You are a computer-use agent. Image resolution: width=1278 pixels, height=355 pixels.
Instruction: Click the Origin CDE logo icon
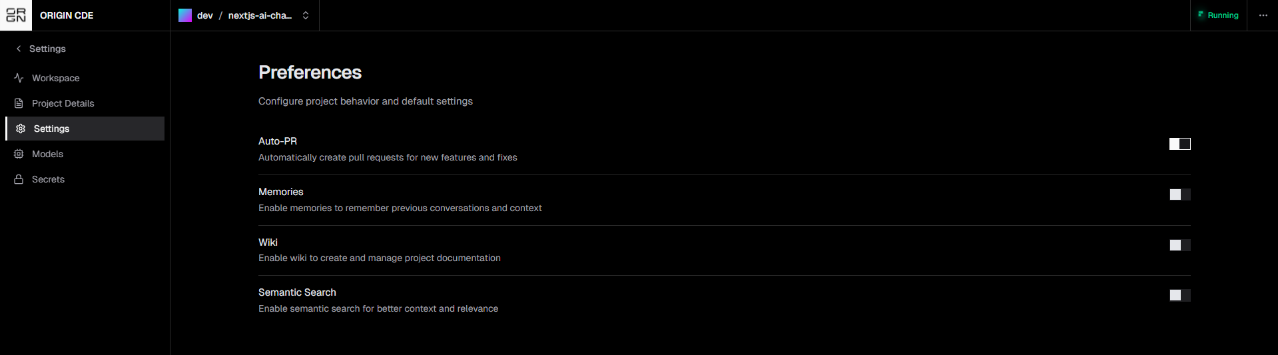point(16,15)
